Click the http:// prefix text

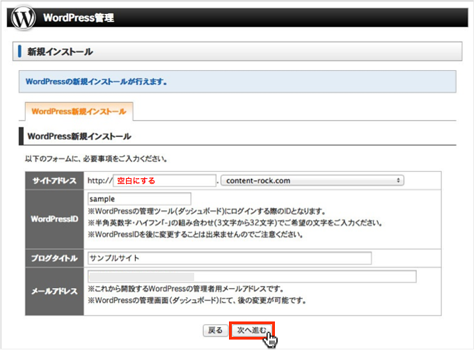click(100, 181)
